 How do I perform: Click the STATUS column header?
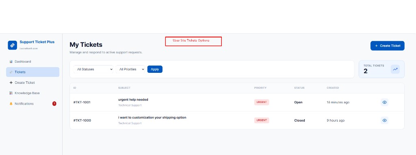click(299, 88)
